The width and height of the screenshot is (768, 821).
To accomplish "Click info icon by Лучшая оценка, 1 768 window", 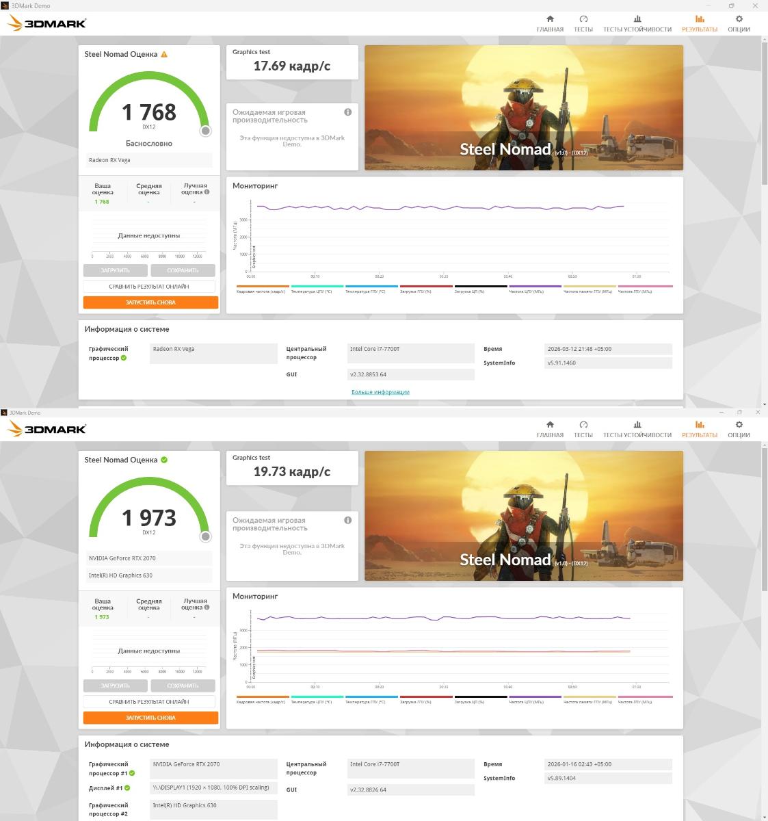I will tap(207, 192).
